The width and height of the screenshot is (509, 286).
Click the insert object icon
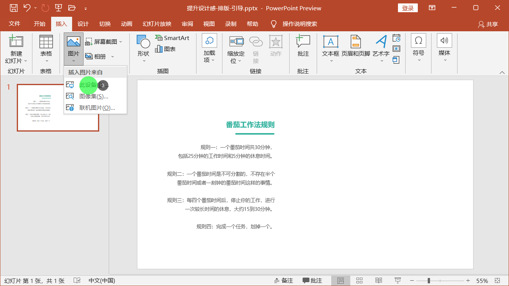pos(396,60)
